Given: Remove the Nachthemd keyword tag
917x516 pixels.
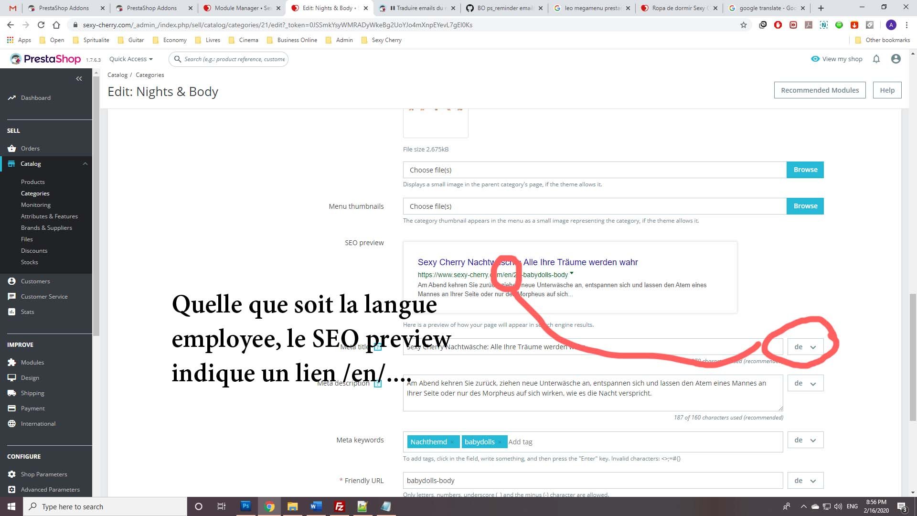Looking at the screenshot, I should tap(452, 442).
